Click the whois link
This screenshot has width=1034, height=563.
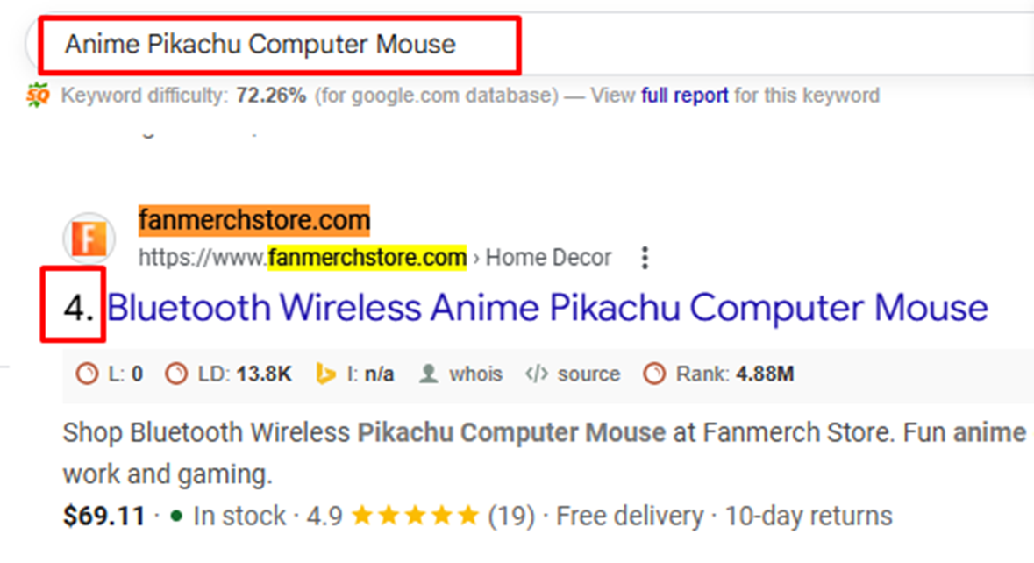coord(475,374)
